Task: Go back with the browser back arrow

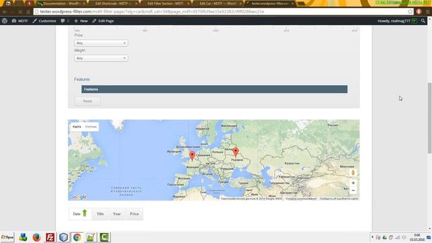Action: (5, 12)
